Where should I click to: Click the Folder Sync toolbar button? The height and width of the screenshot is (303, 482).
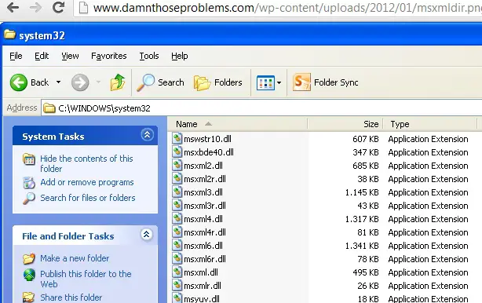(x=326, y=82)
